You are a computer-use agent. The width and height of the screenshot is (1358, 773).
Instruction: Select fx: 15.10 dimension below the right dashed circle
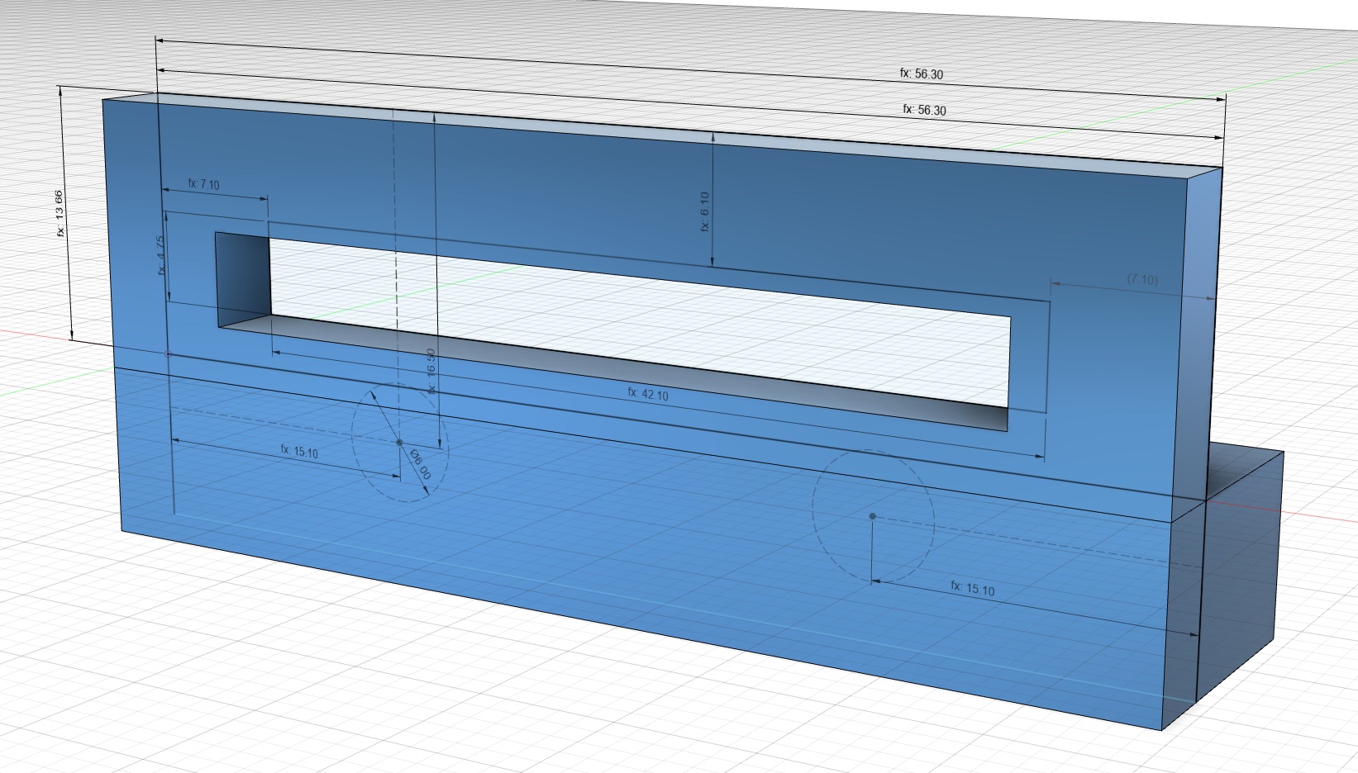tap(973, 588)
